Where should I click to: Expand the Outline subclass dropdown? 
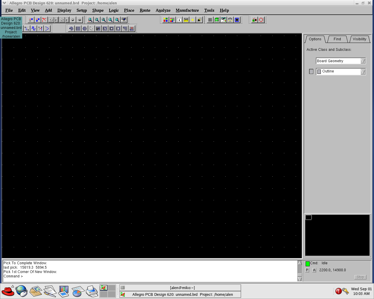[x=363, y=72]
